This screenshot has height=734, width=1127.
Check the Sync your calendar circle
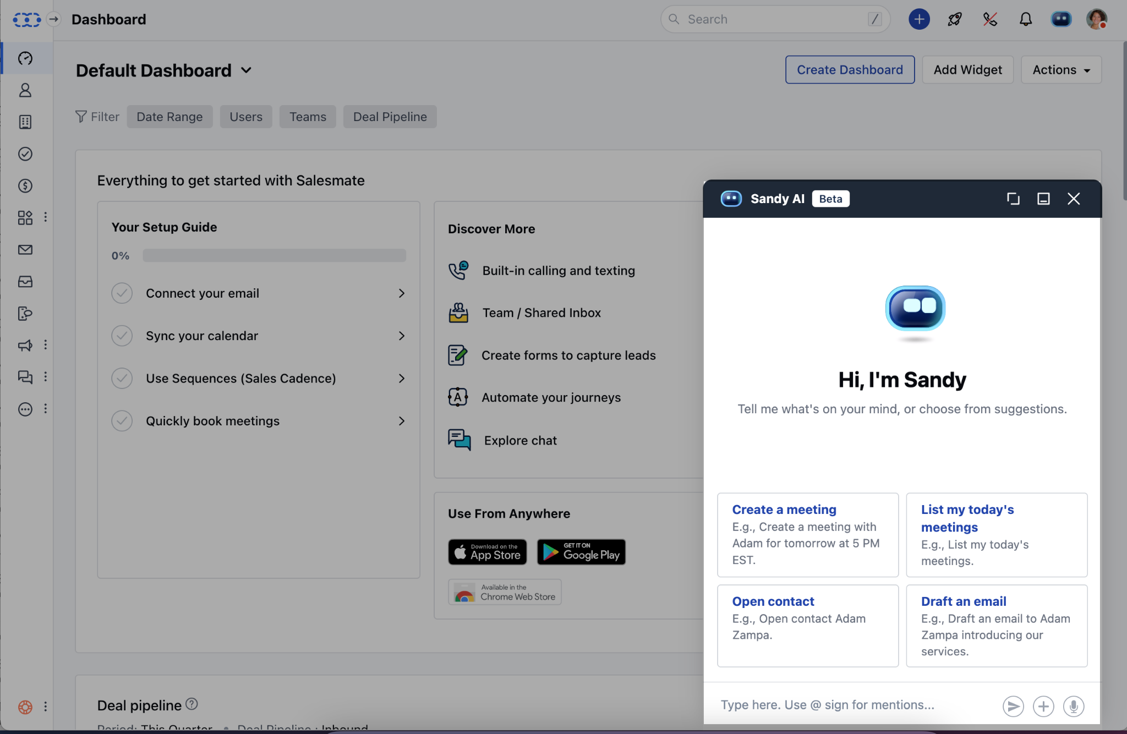click(122, 336)
